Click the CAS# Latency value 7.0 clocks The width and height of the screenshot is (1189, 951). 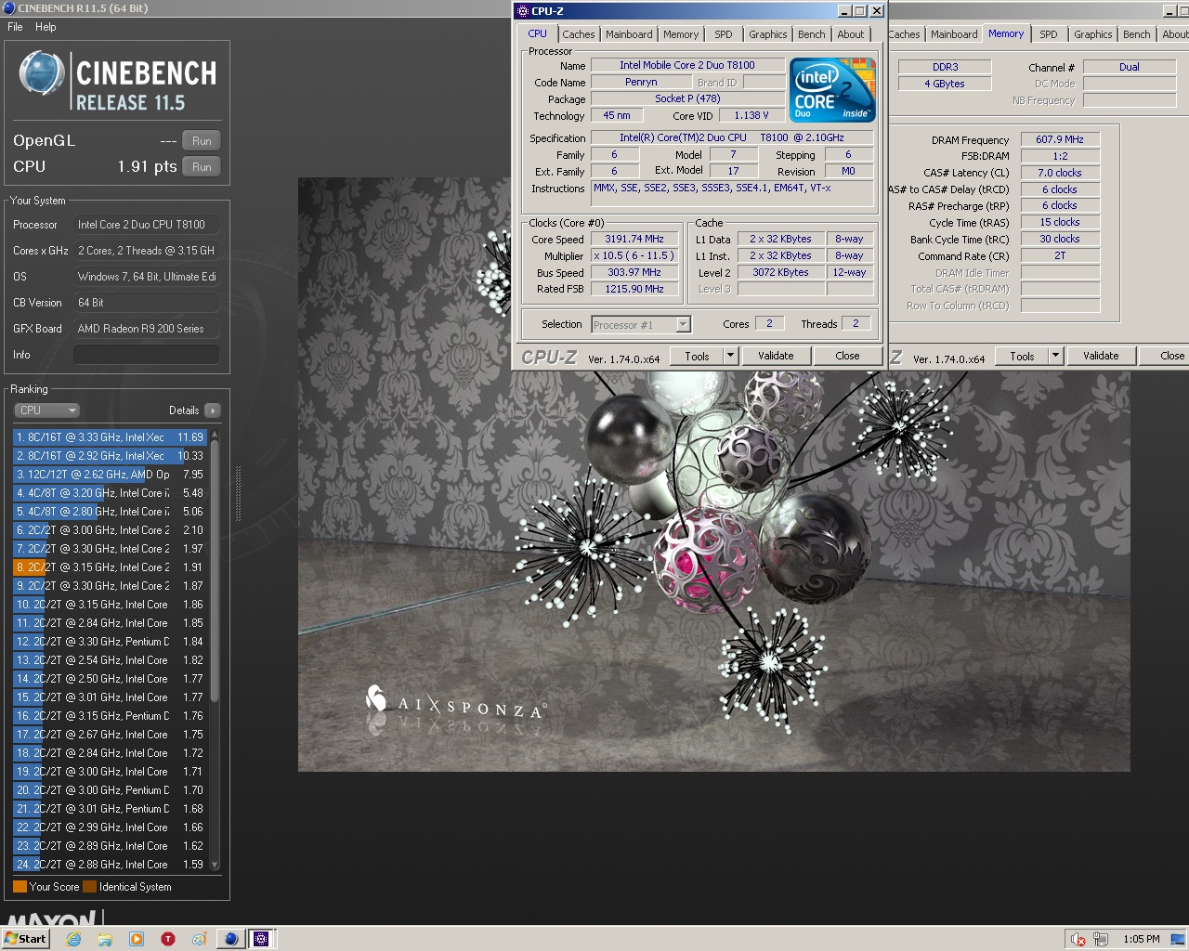(x=1060, y=173)
